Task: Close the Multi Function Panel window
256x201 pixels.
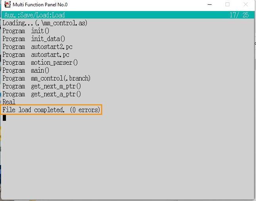Action: coord(246,5)
